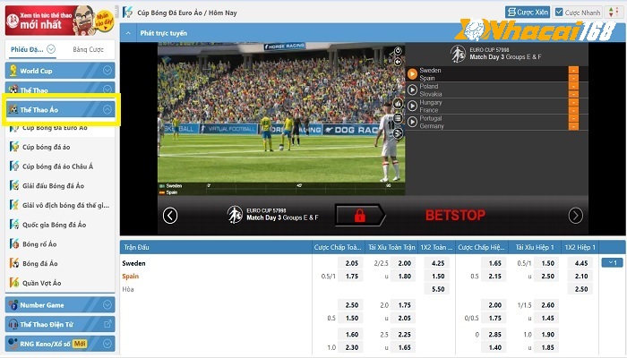Click the RNG Keno icon
627x358 pixels.
click(13, 344)
